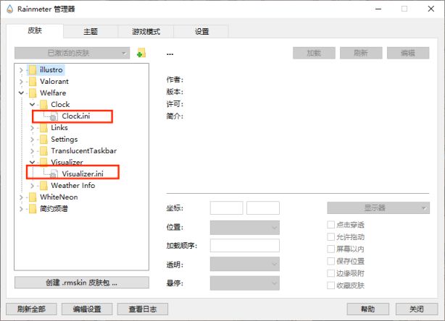Click the 刷新全部 button
The image size is (445, 321).
(31, 309)
